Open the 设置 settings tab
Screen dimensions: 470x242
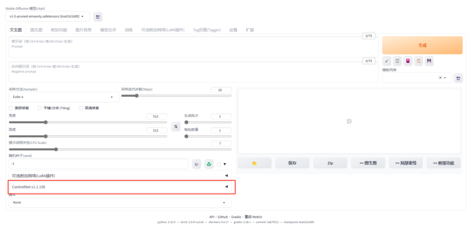pos(233,30)
